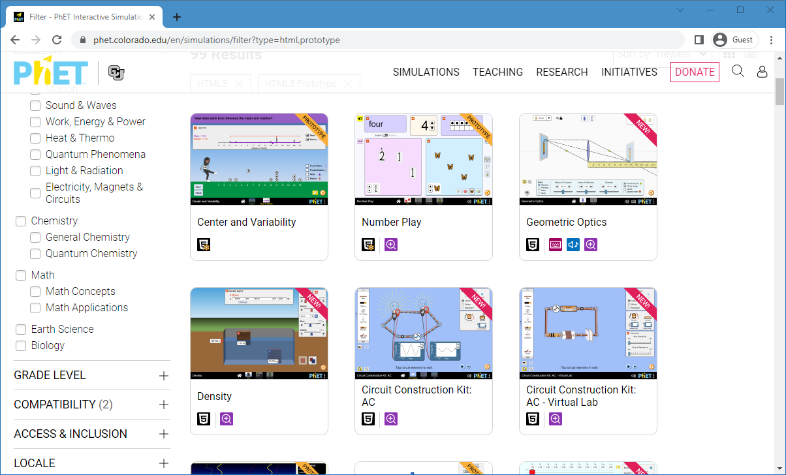
Task: Expand the ACCESS & INCLUSION section
Action: (163, 434)
